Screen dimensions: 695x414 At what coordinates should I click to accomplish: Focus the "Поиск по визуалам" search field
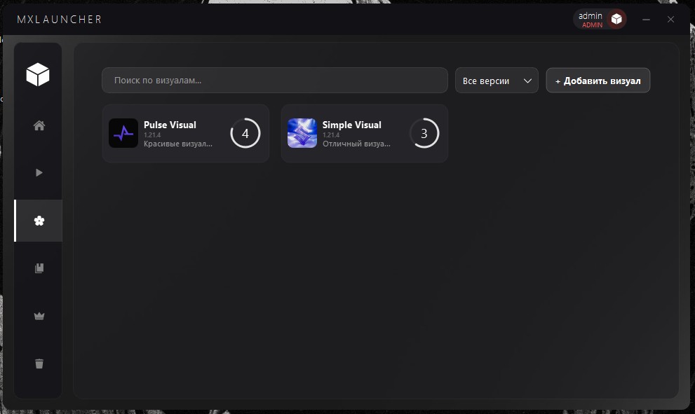[x=274, y=81]
